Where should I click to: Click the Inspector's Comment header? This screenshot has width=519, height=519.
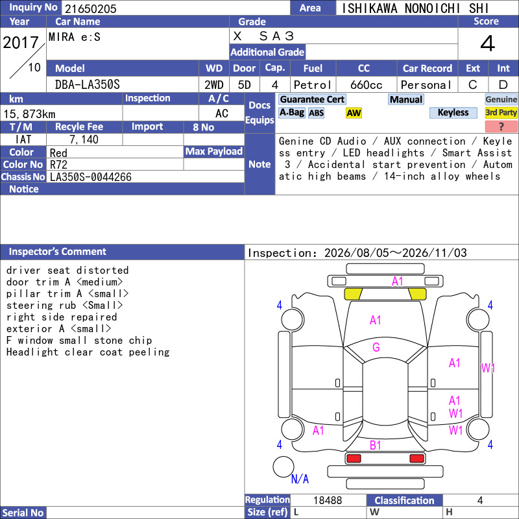tap(122, 252)
